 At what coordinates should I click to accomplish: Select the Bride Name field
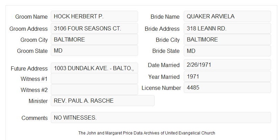tap(227, 16)
